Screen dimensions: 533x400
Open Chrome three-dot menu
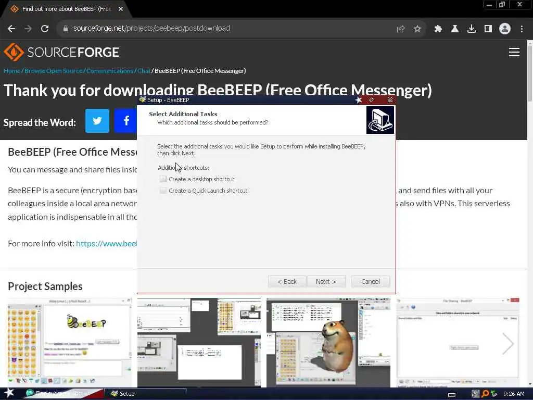(x=522, y=29)
